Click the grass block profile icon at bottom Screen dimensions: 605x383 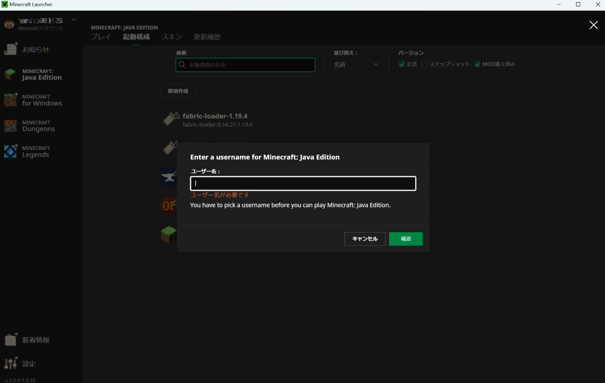click(x=169, y=235)
